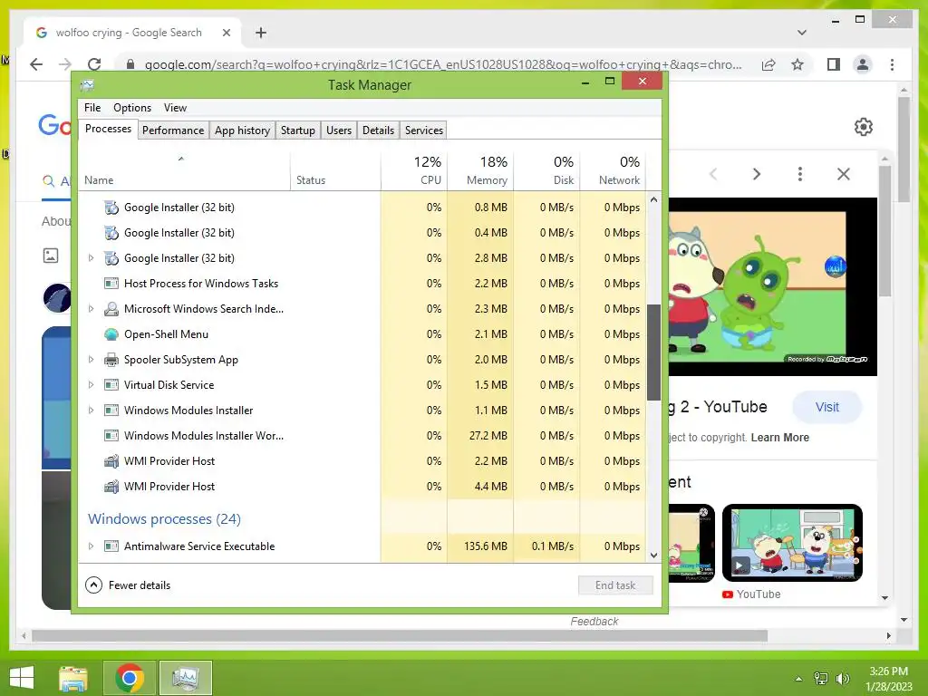This screenshot has height=696, width=928.
Task: Open File Explorer from the taskbar
Action: (x=72, y=678)
